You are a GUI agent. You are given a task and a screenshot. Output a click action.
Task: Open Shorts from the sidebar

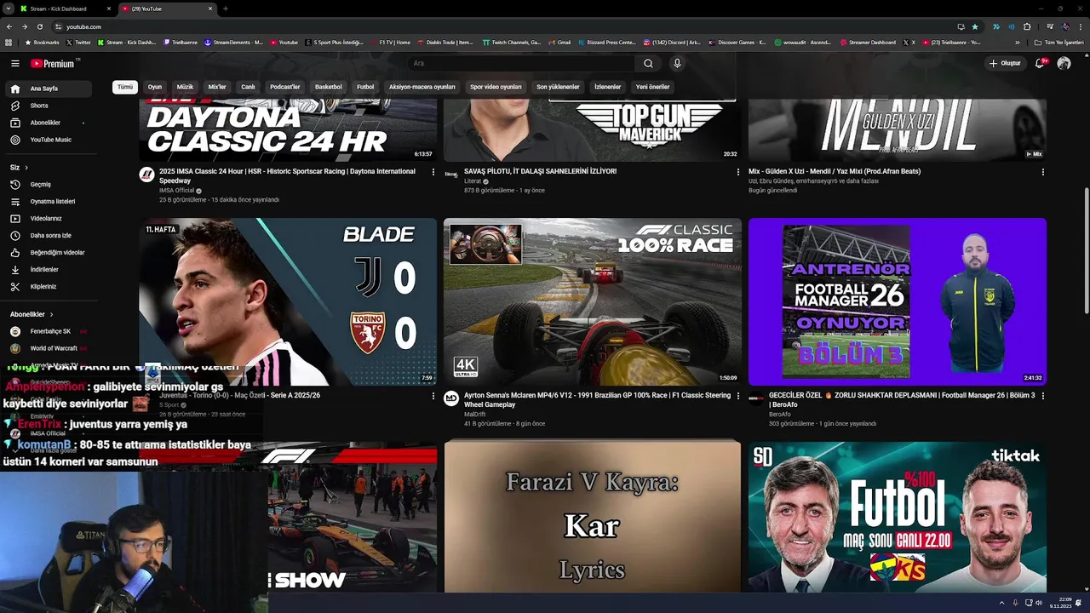[x=39, y=106]
